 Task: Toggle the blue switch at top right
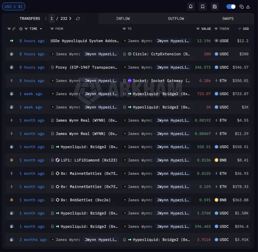(231, 6)
